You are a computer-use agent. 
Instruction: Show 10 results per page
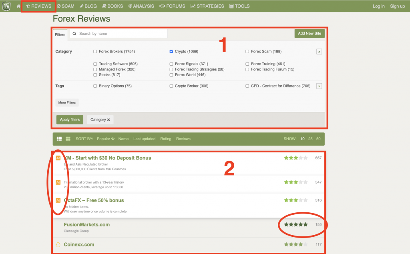tap(302, 139)
